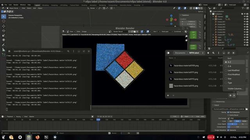This screenshot has width=250, height=140.
Task: Select file hazardous material0111.png
Action: coord(186,72)
